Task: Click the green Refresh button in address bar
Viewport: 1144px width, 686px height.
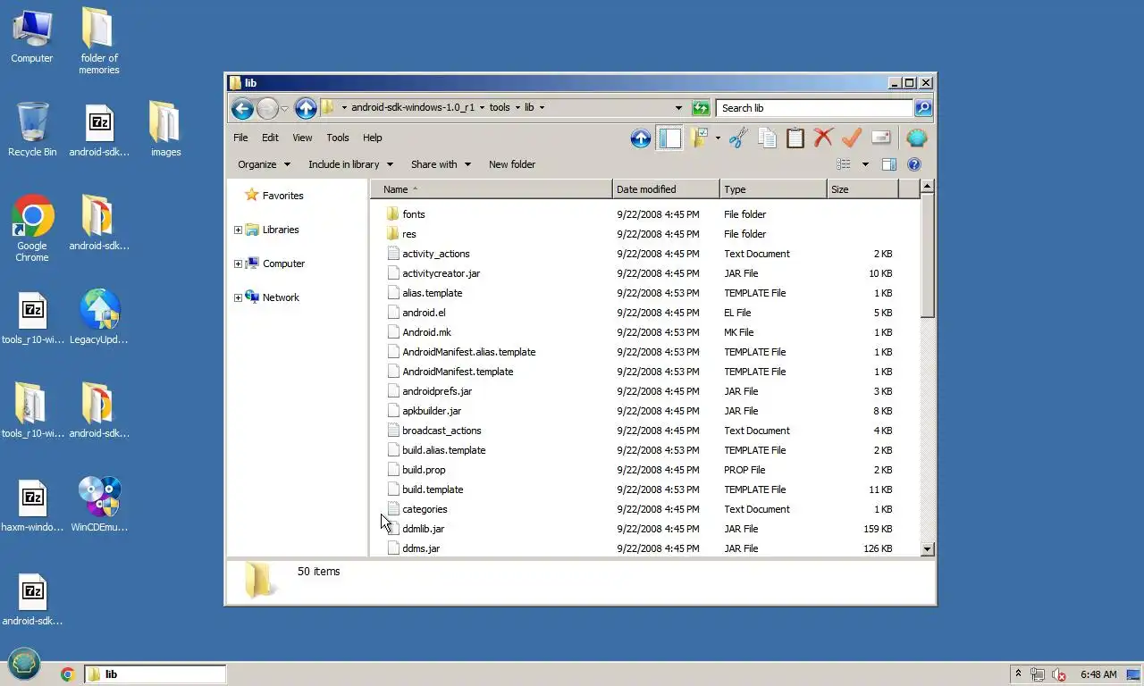Action: click(x=701, y=108)
